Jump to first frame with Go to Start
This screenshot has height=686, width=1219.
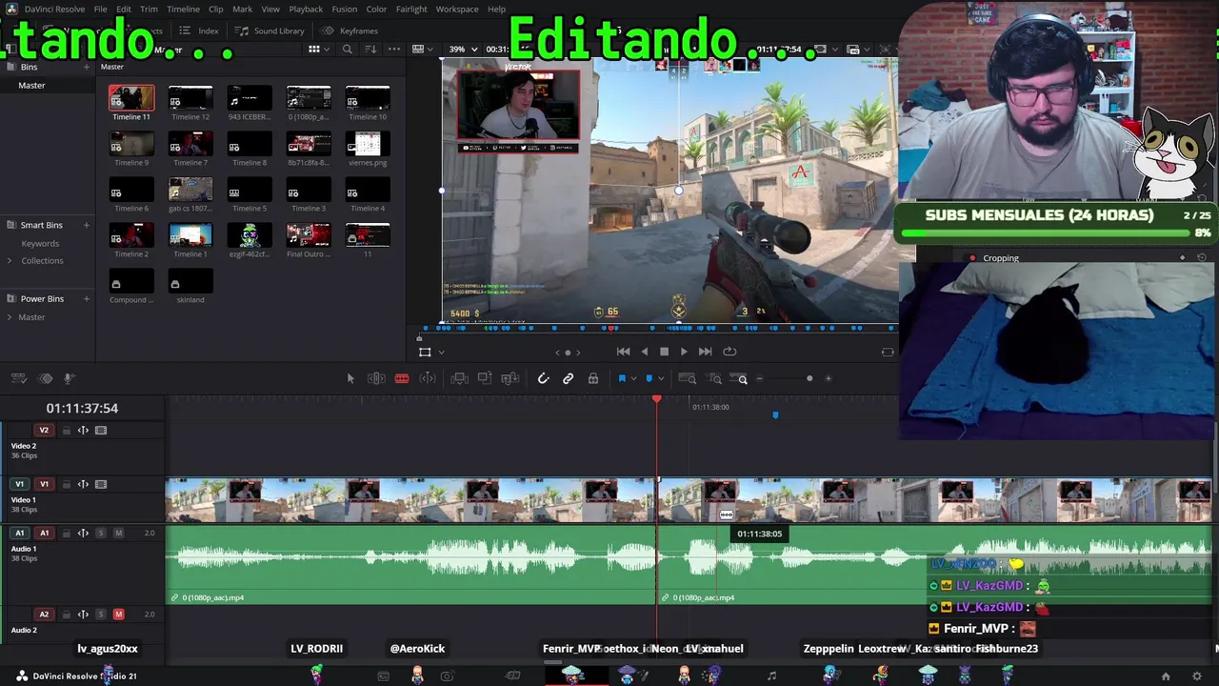click(623, 352)
